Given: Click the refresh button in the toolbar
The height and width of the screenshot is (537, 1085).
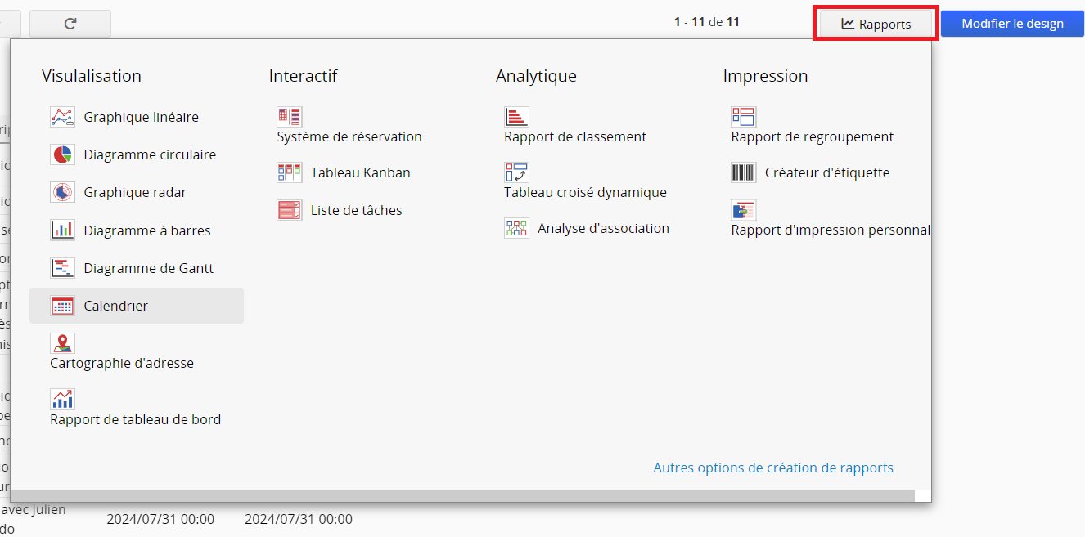Looking at the screenshot, I should (x=70, y=24).
